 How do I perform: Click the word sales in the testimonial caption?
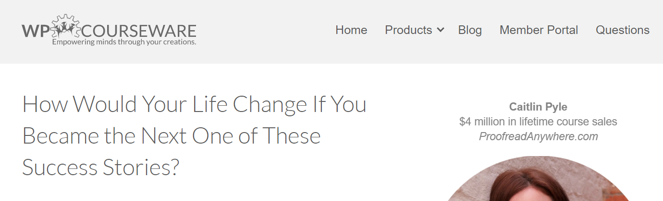[605, 122]
